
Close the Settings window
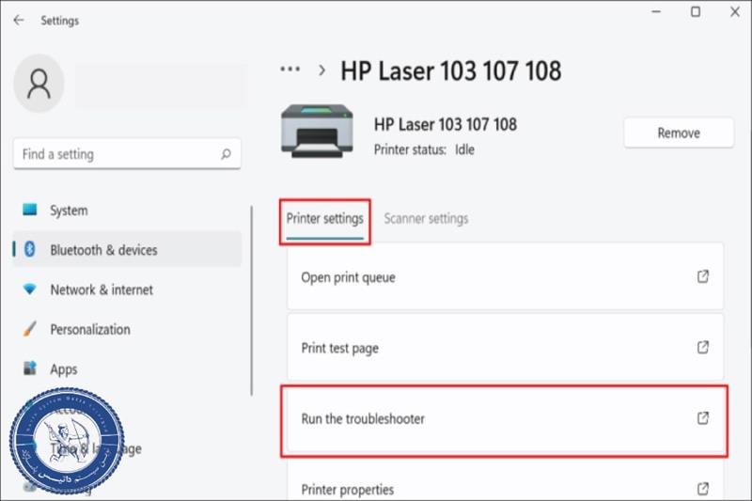pos(735,12)
